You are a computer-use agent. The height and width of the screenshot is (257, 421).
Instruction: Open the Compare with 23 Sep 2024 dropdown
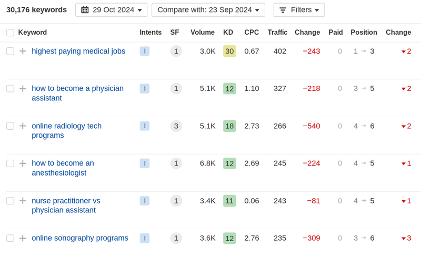(x=208, y=10)
